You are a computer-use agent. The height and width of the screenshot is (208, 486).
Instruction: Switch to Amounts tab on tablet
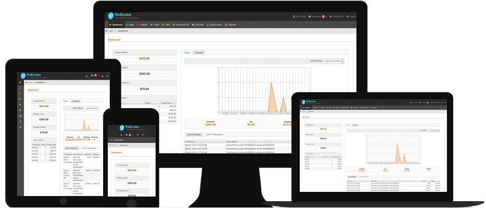(75, 101)
